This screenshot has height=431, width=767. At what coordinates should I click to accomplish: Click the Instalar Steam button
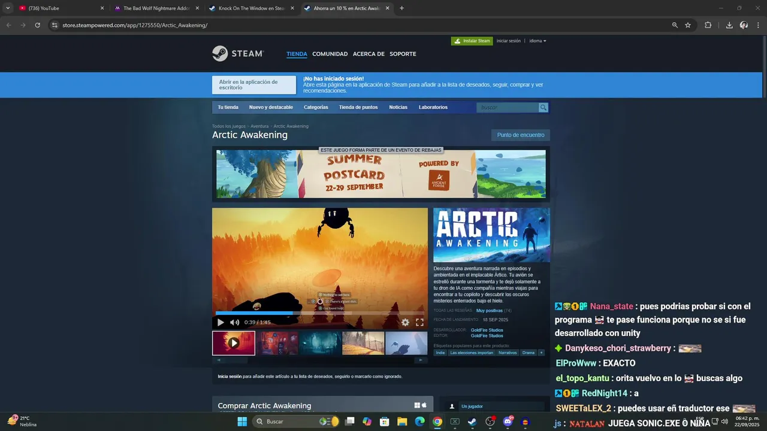pyautogui.click(x=472, y=41)
